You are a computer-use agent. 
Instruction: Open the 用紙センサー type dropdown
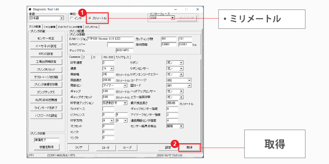point(125,85)
